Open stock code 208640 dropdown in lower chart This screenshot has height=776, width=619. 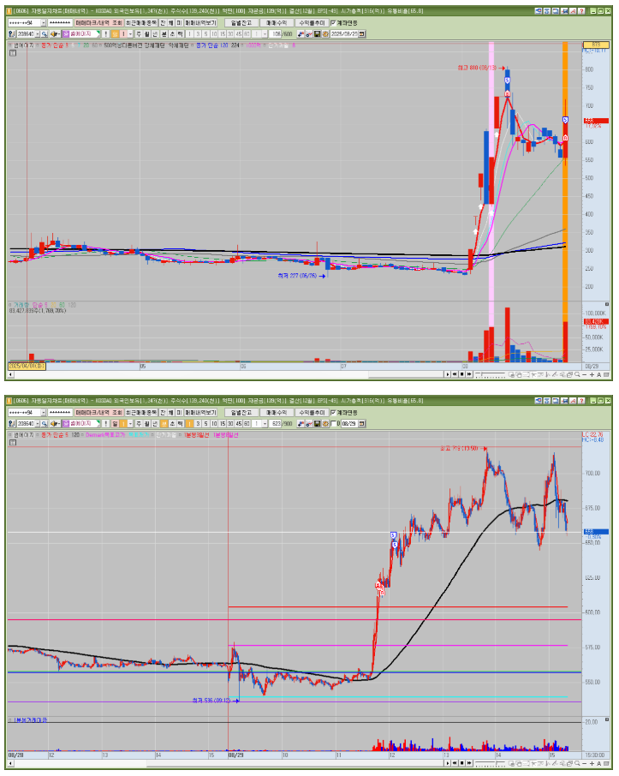(38, 424)
